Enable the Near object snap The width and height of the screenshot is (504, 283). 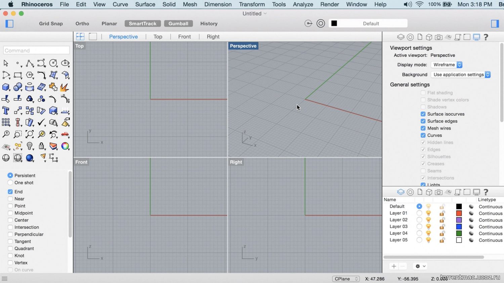click(10, 199)
